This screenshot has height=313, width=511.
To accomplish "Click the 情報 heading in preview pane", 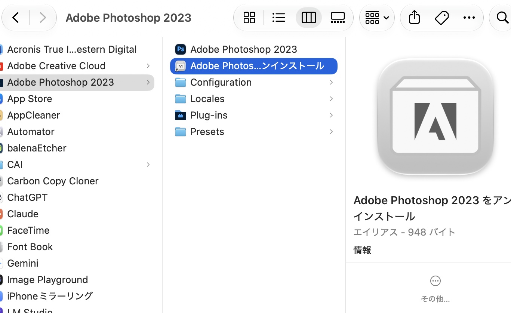I will coord(362,250).
